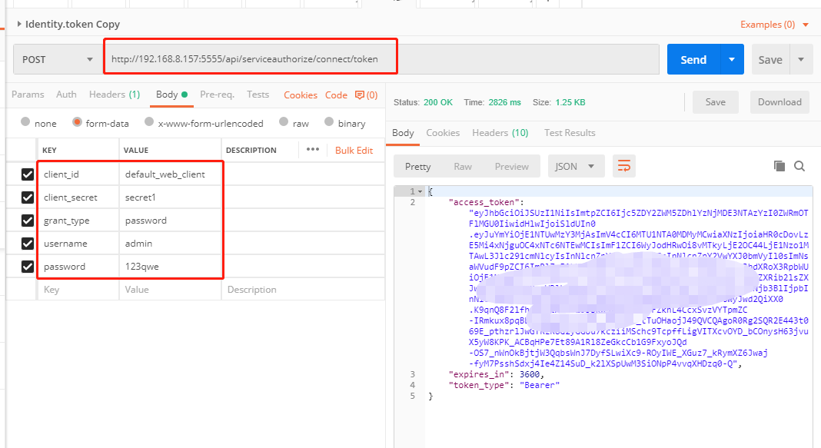
Task: Click the grant_type key cell
Action: point(78,221)
